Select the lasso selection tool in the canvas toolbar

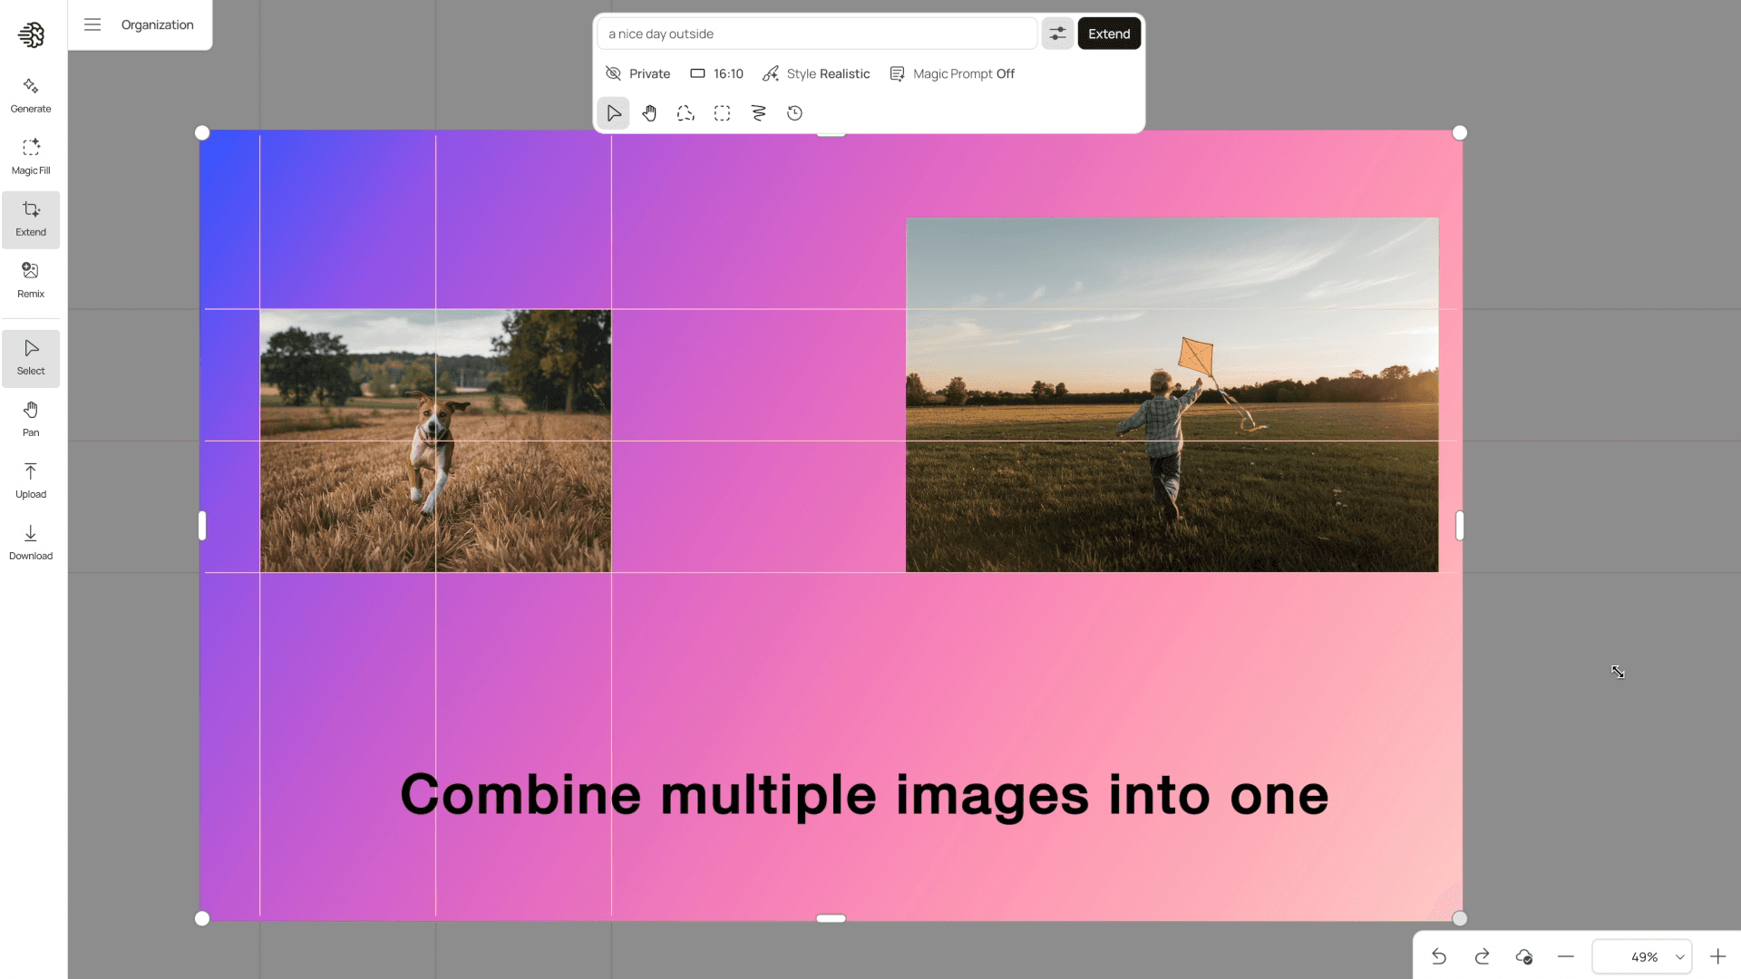[686, 112]
